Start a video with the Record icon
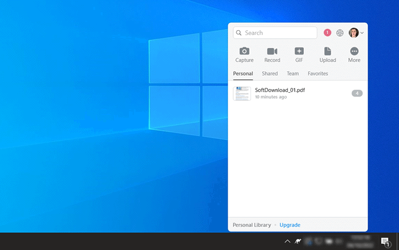The width and height of the screenshot is (399, 250). (x=272, y=52)
